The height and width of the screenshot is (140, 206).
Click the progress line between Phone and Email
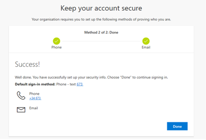101,41
